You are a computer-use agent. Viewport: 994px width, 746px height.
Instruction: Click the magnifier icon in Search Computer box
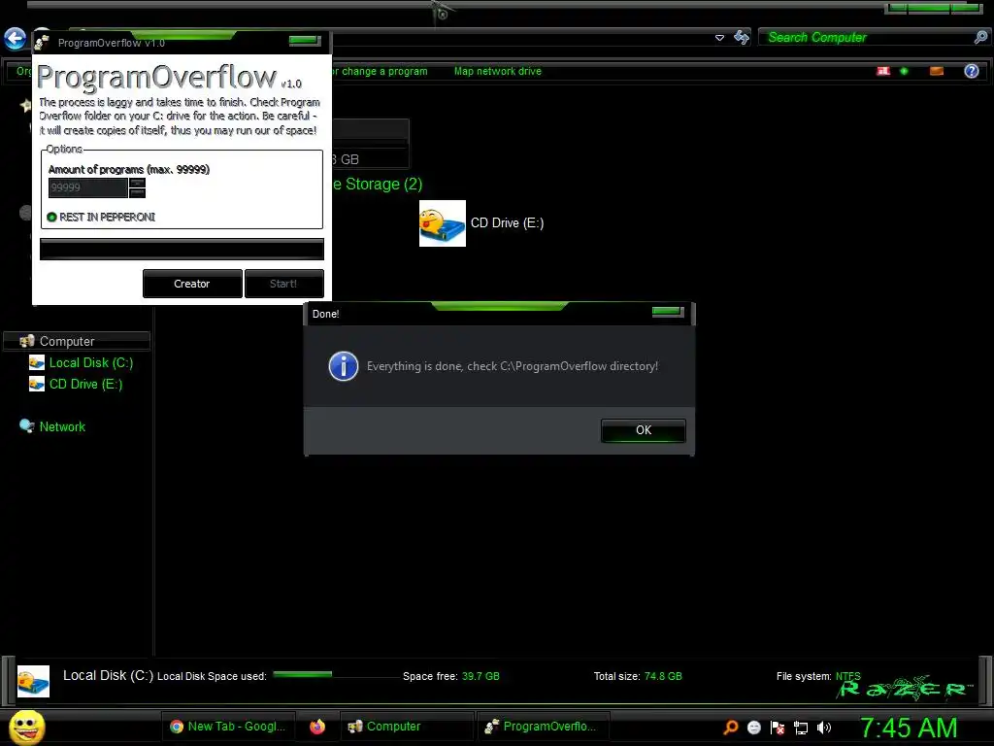click(980, 38)
